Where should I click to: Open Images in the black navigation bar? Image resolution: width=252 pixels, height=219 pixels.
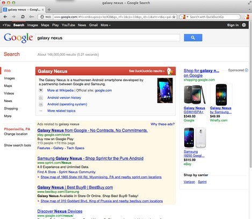32,25
